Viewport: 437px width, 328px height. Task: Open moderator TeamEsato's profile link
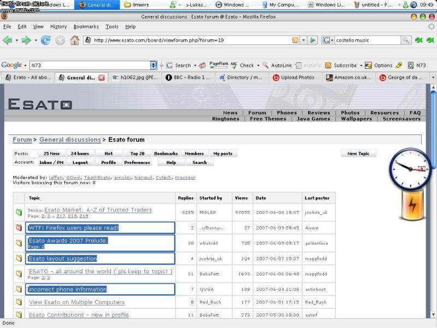[x=97, y=177]
